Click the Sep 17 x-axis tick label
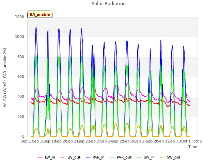Viewport: 218px width, 164px height. point(27,141)
